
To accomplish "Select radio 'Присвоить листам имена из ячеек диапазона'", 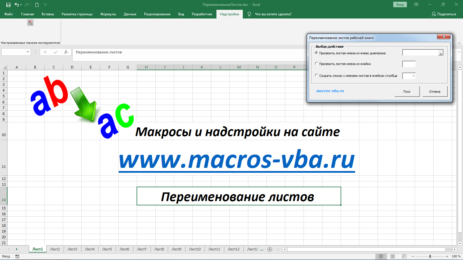I will click(317, 53).
